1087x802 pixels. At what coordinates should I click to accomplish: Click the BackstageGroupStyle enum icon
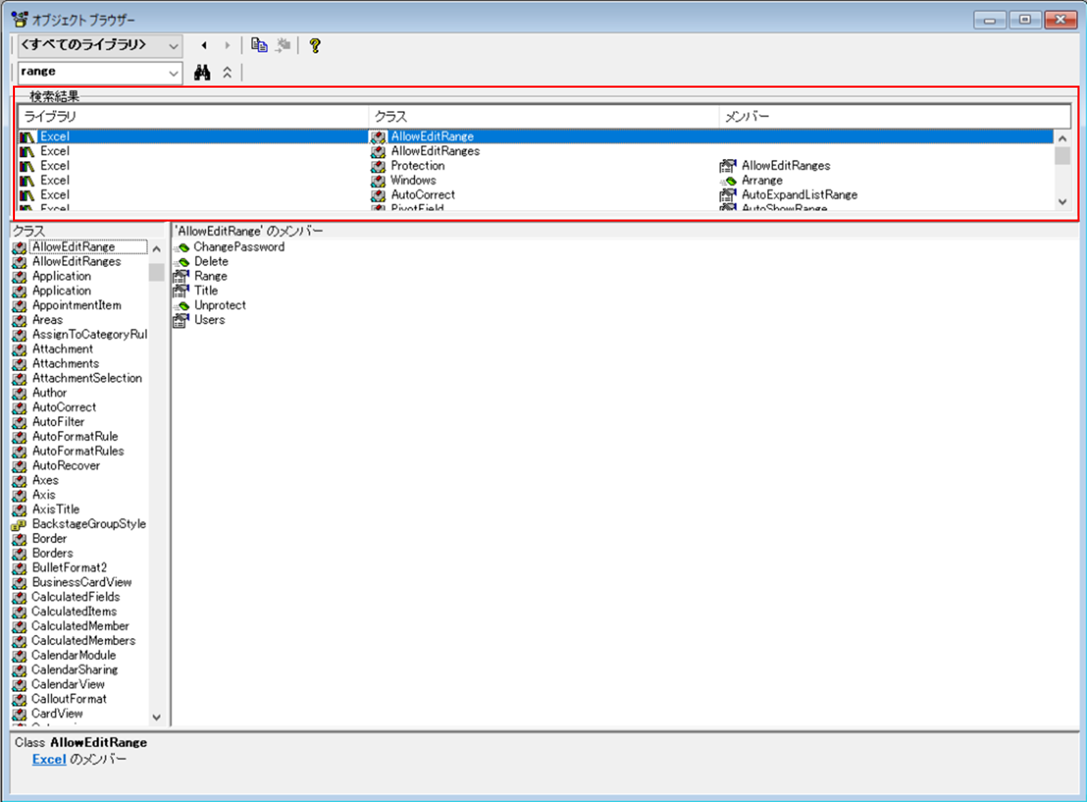tap(19, 525)
